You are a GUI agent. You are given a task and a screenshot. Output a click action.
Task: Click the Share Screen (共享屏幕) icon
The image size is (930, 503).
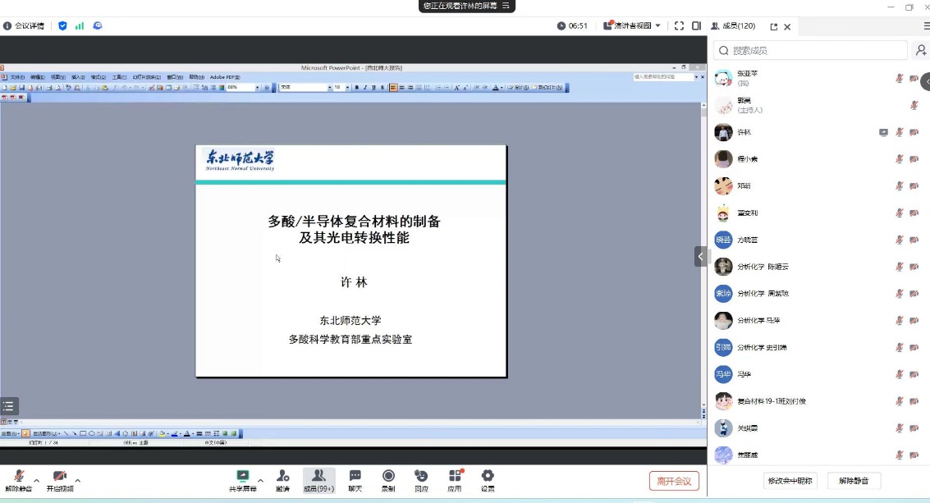[242, 477]
